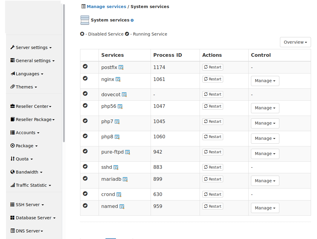Open the Manage dropdown for pure-ftpd
The width and height of the screenshot is (317, 239).
(x=265, y=154)
